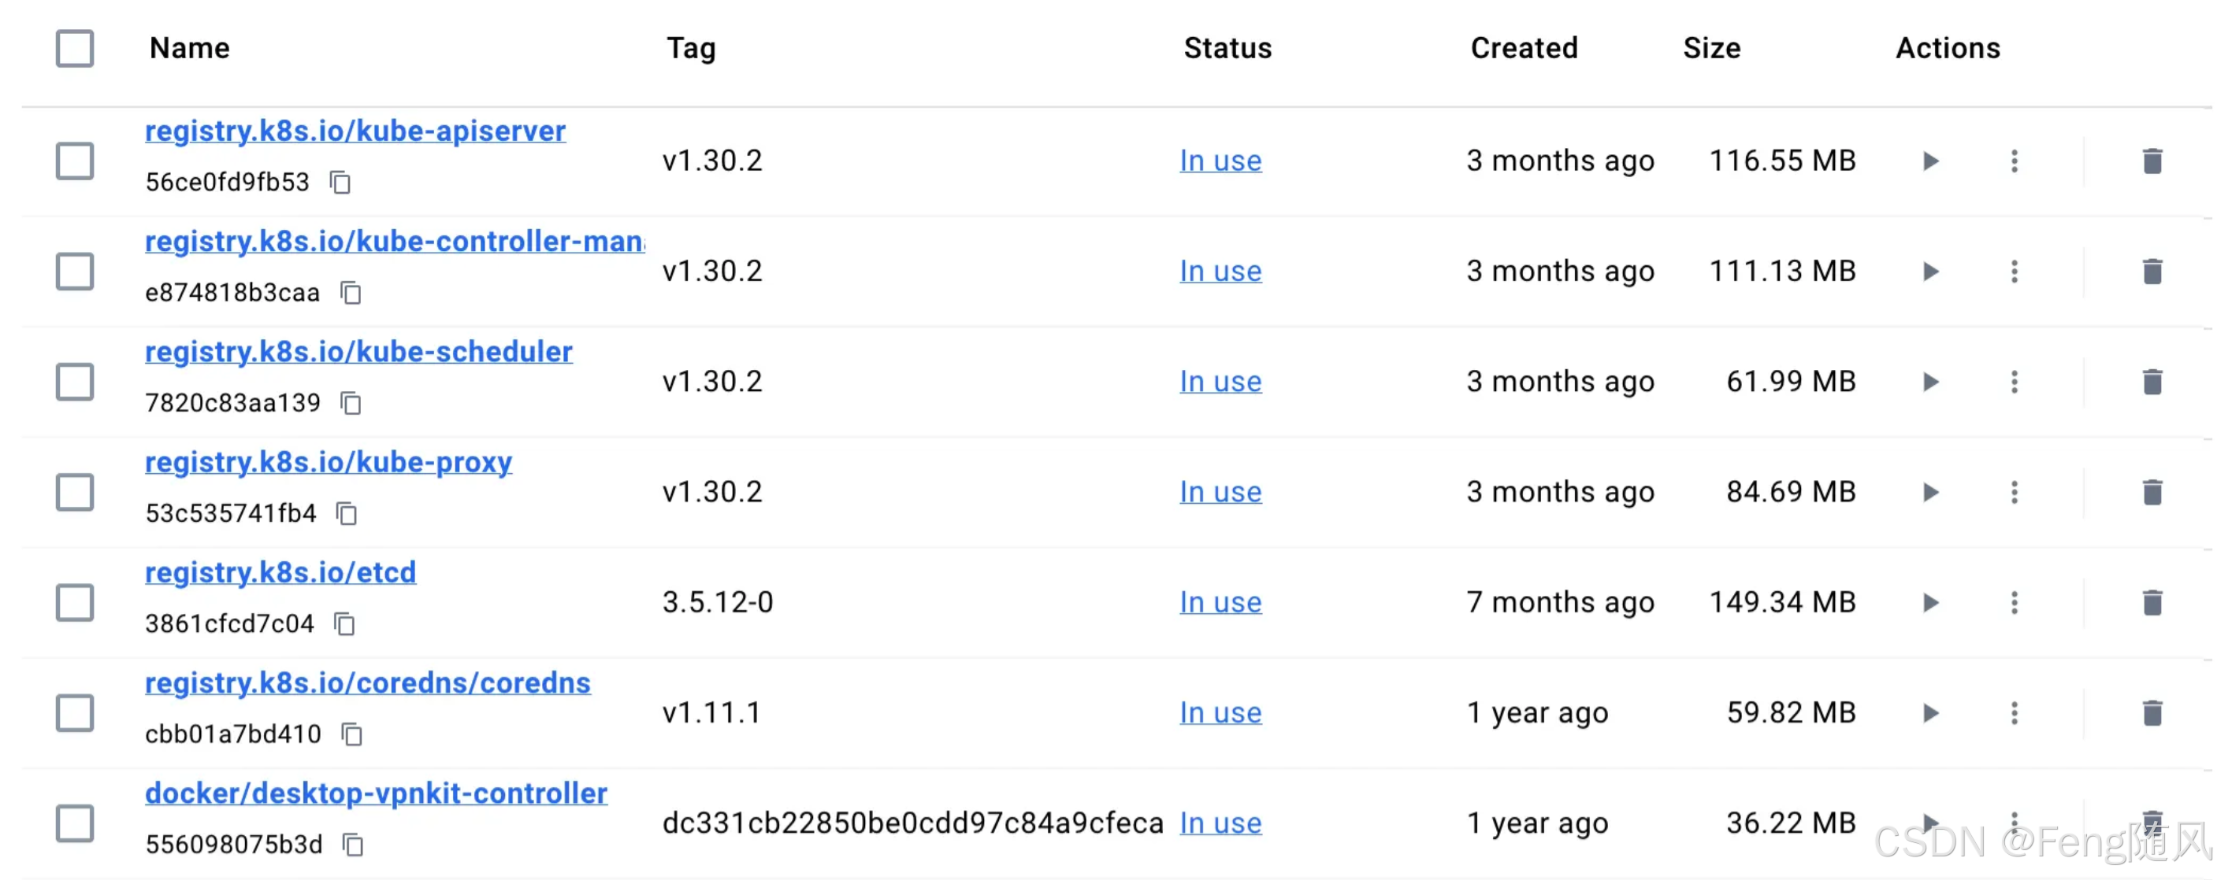Image resolution: width=2217 pixels, height=880 pixels.
Task: Expand more options for kube-proxy image
Action: pos(2014,492)
